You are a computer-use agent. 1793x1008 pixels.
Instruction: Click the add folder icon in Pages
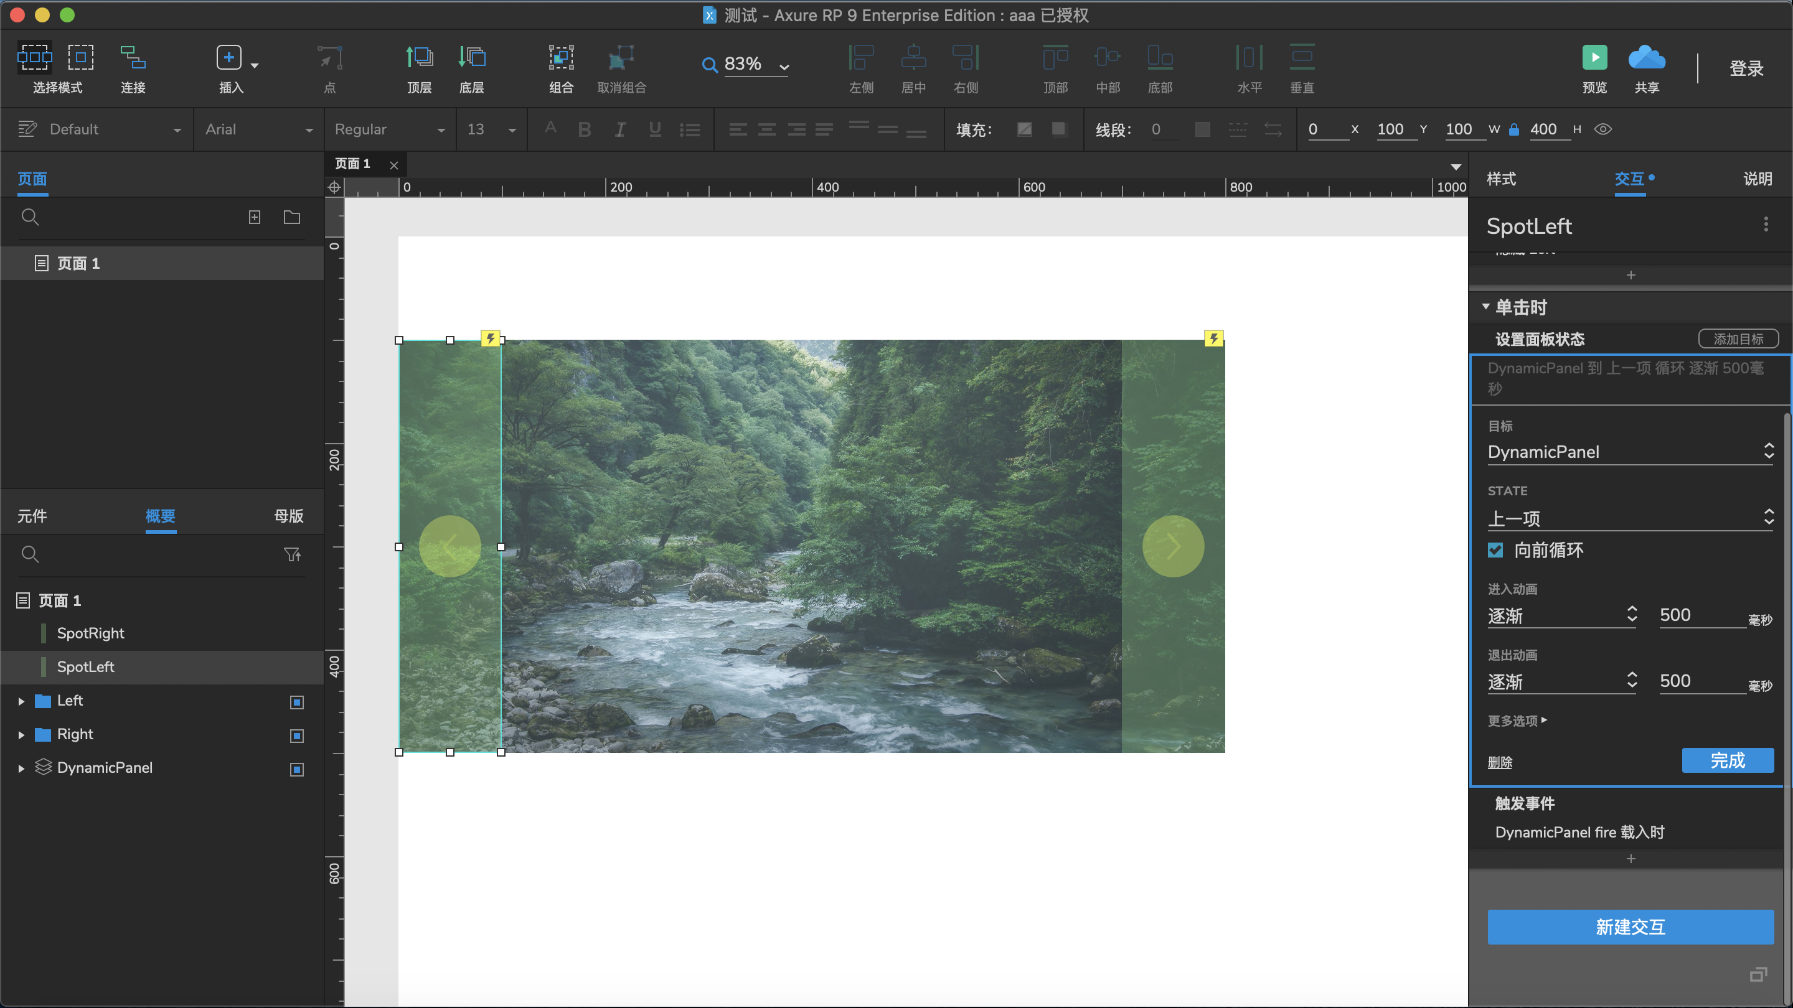click(291, 218)
